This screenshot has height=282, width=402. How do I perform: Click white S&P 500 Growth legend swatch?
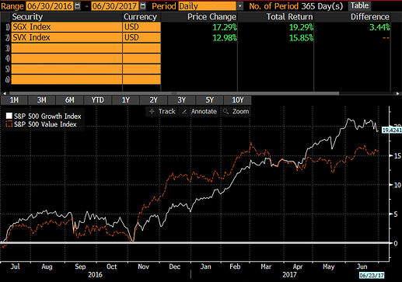click(9, 116)
